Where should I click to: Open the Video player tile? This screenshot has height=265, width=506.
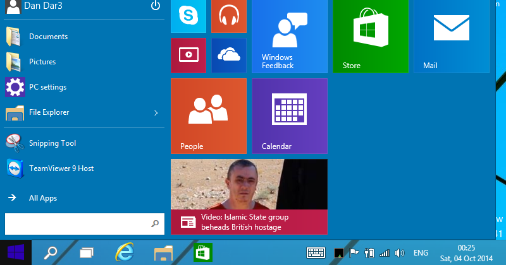pyautogui.click(x=188, y=56)
